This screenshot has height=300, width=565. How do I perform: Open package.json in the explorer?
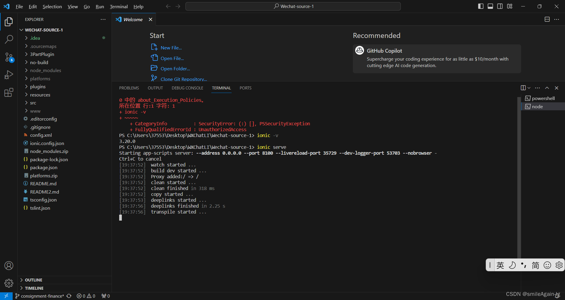click(x=65, y=167)
